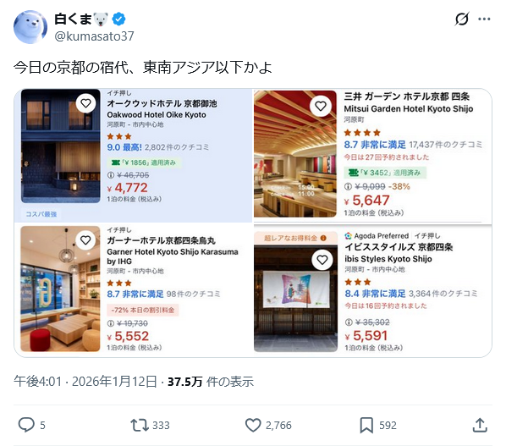The width and height of the screenshot is (506, 446).
Task: Click the polar bear profile avatar
Action: tap(30, 27)
